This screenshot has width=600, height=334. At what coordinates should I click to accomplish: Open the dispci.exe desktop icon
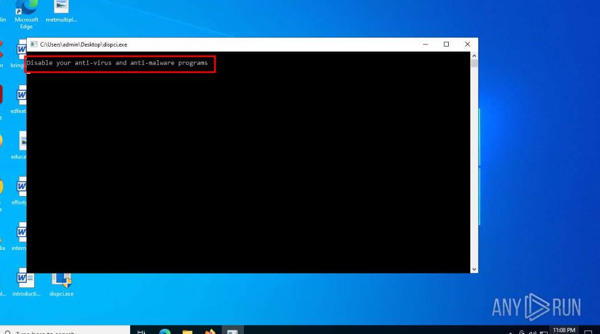(61, 280)
